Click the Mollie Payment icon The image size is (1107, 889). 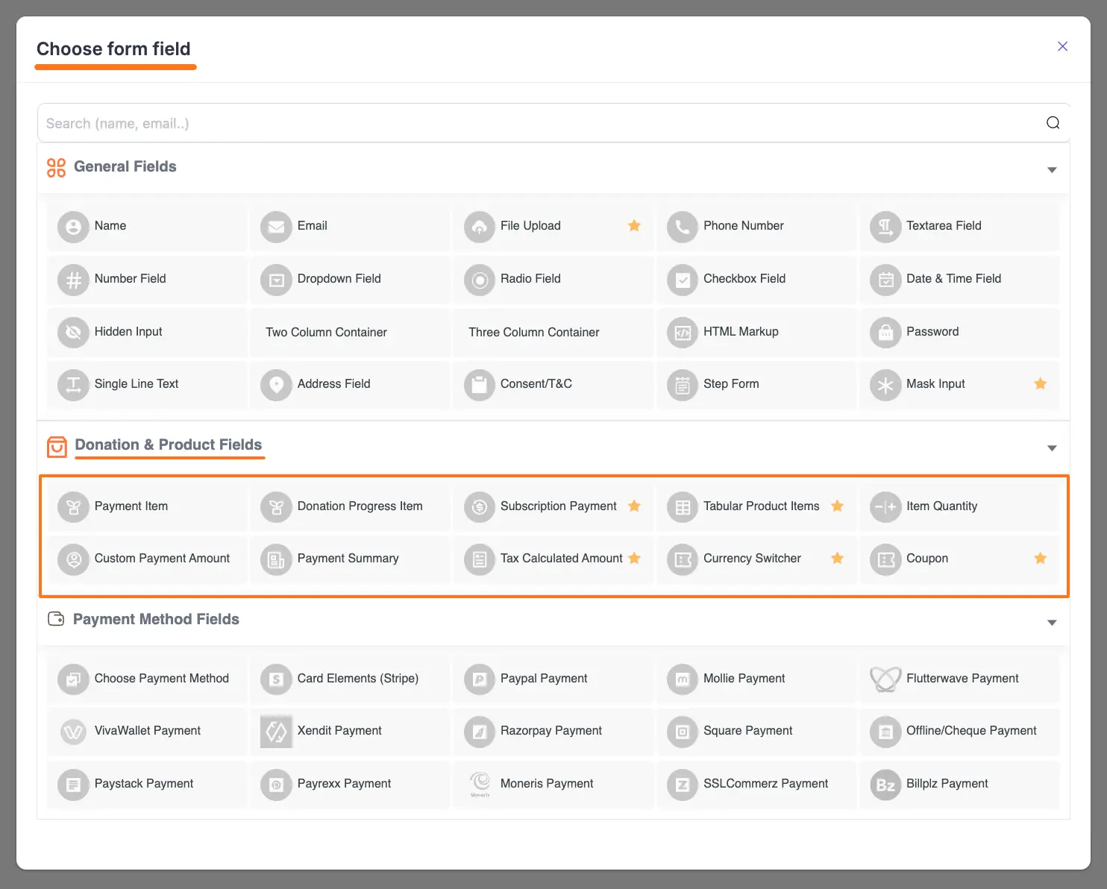682,679
